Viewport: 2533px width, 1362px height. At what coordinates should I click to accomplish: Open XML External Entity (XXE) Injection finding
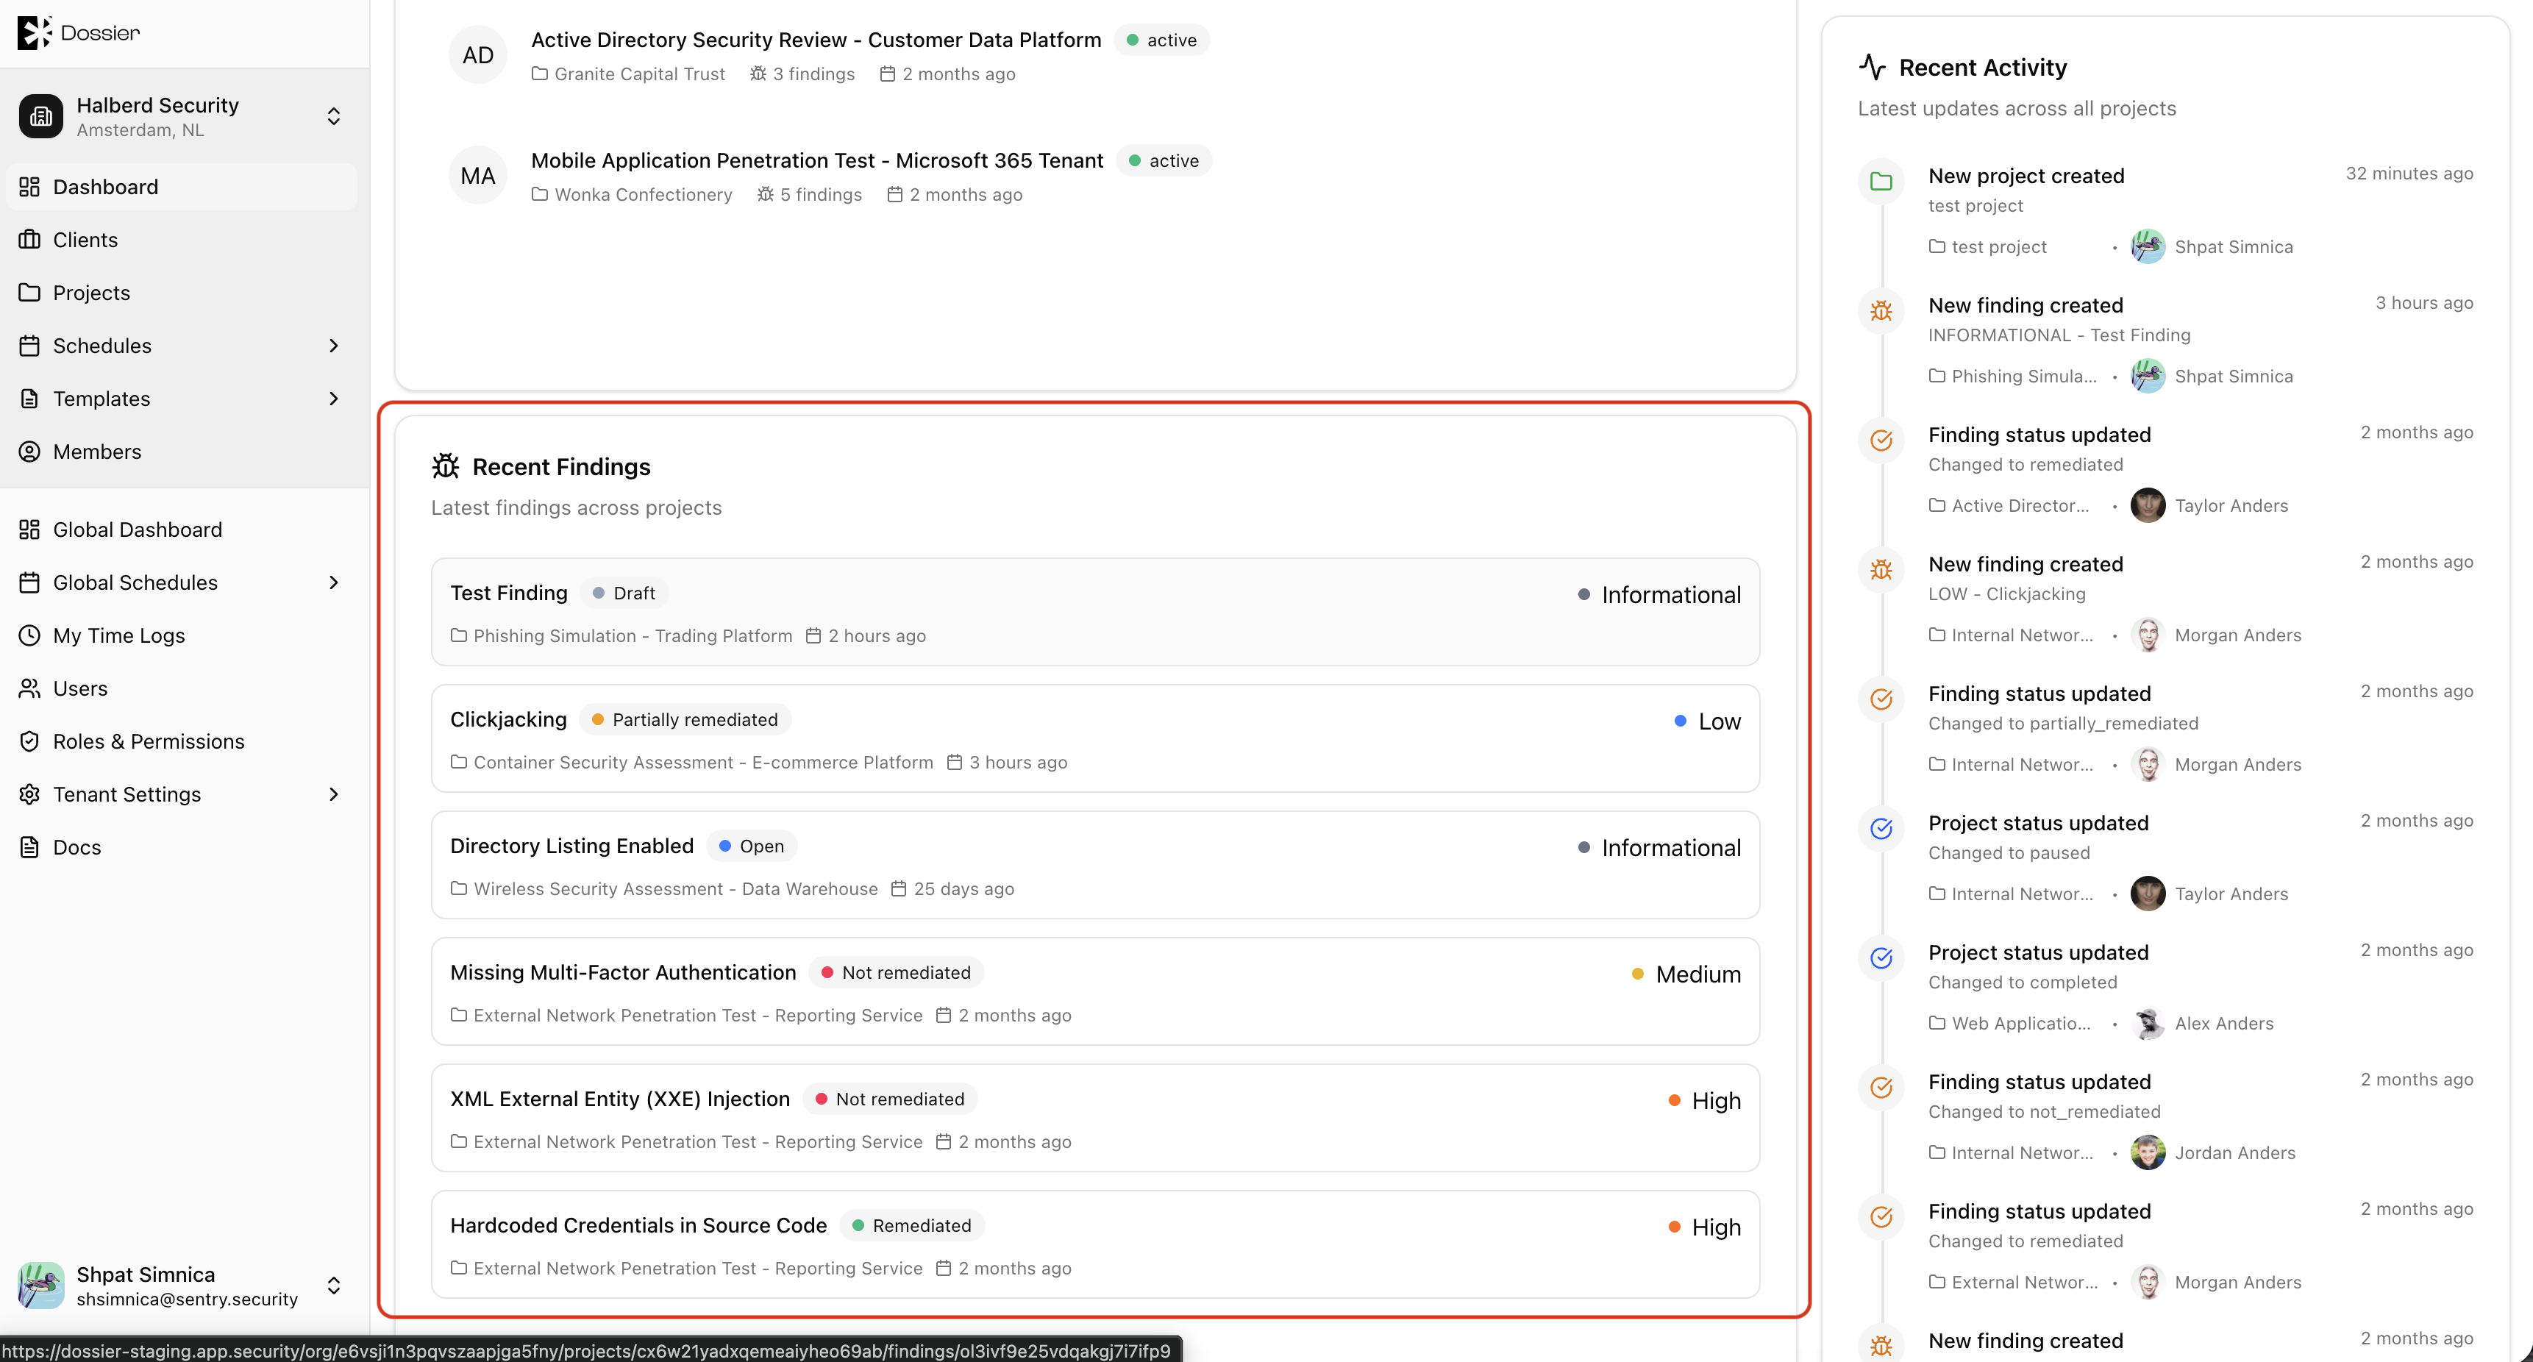tap(1095, 1118)
